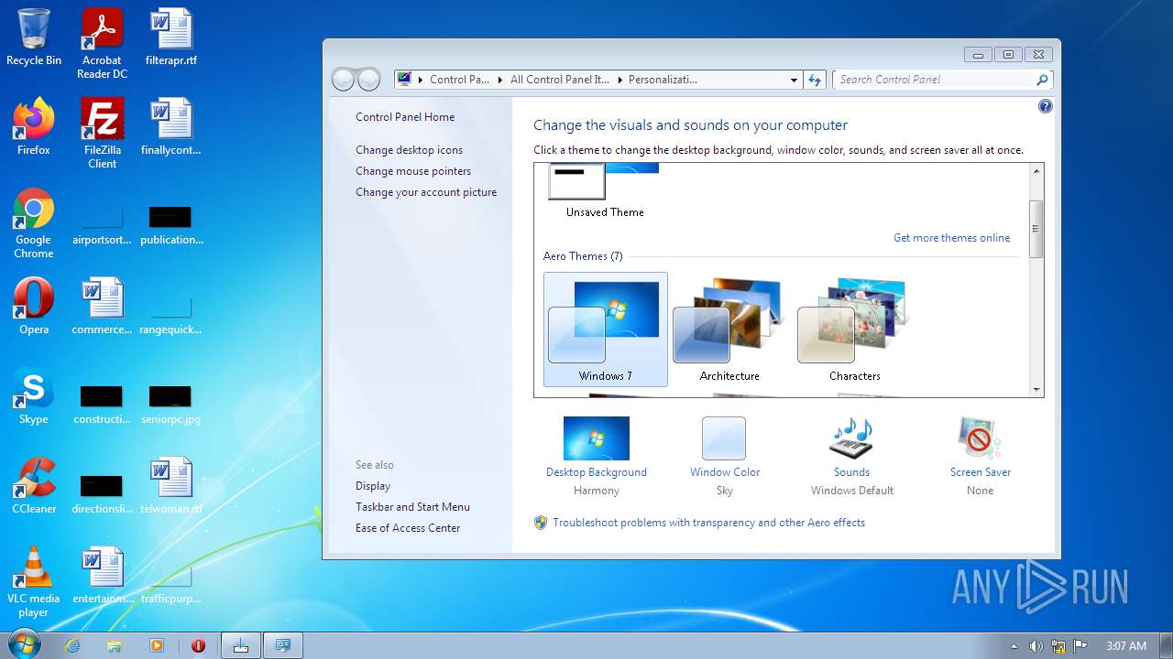Click the volume speaker tray icon
The width and height of the screenshot is (1173, 659).
point(1036,645)
